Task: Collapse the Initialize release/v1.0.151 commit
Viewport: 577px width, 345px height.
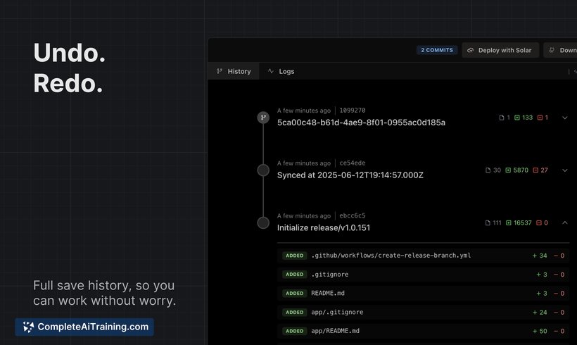Action: [x=565, y=222]
